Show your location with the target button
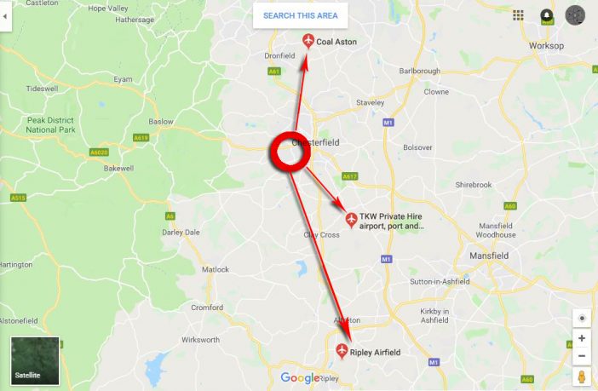 coord(582,318)
